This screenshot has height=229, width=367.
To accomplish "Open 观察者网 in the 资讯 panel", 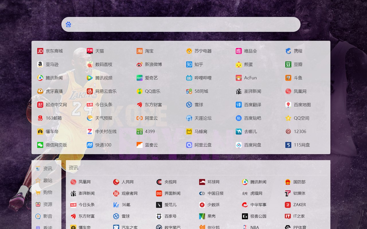I will pyautogui.click(x=125, y=193).
